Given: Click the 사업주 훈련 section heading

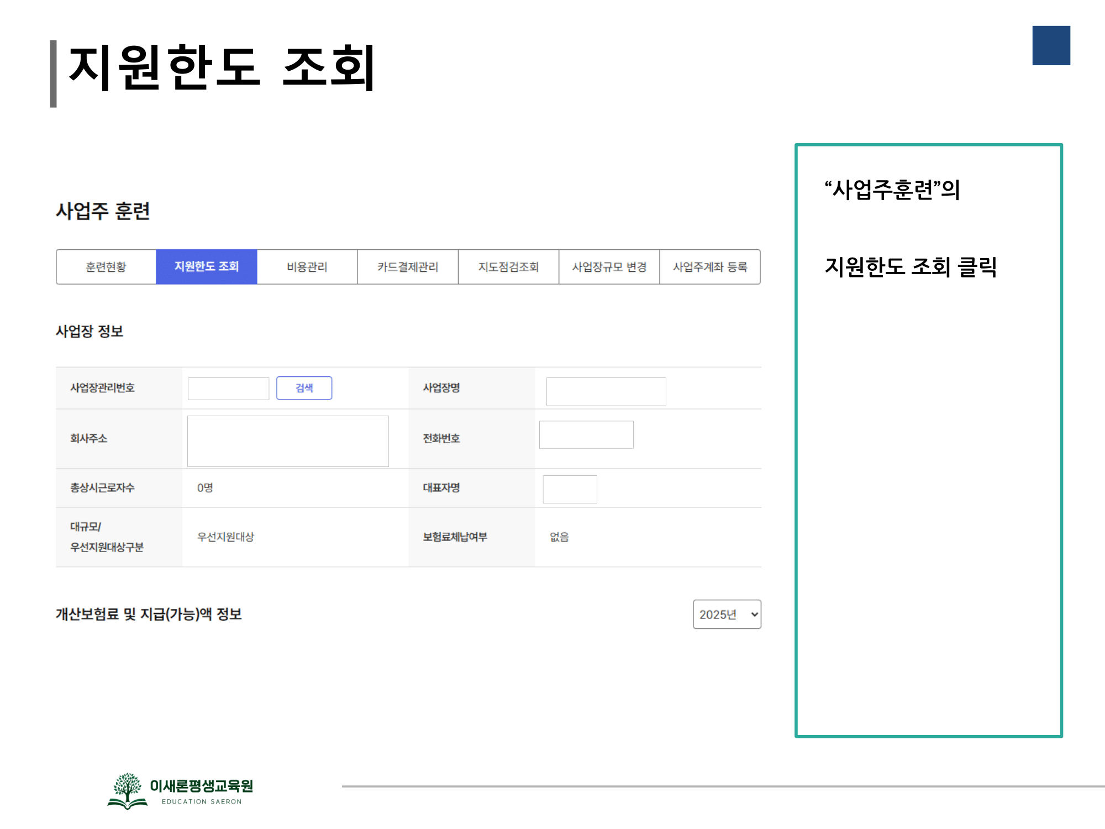Looking at the screenshot, I should [103, 211].
